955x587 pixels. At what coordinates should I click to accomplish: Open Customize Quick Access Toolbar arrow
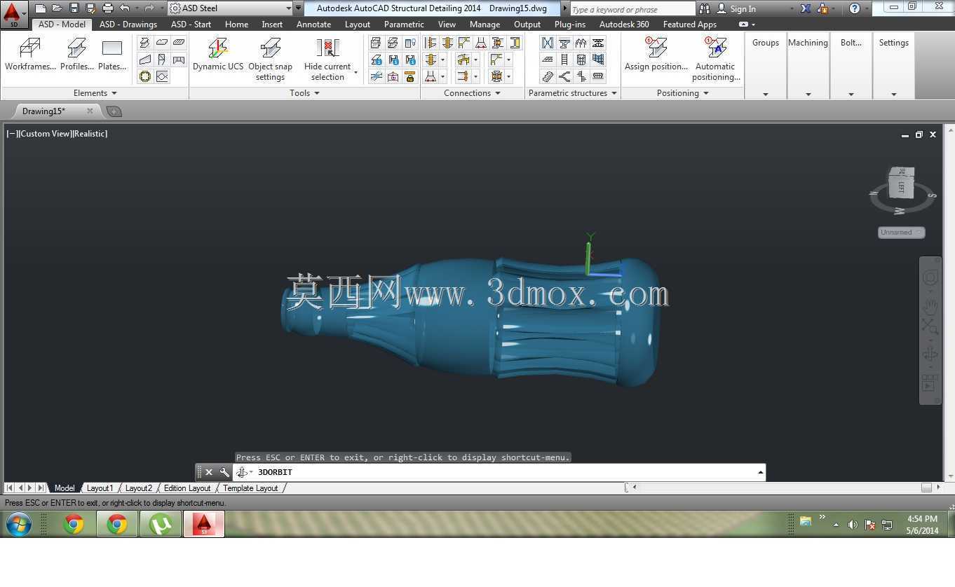click(298, 8)
